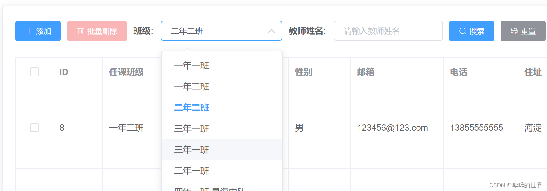Click the 海淀 address cell
The height and width of the screenshot is (191, 547).
pyautogui.click(x=533, y=128)
